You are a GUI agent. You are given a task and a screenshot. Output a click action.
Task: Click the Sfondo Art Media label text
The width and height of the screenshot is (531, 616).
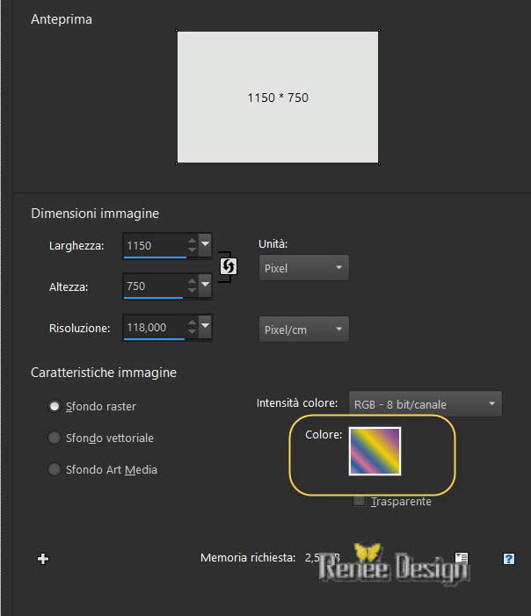(x=112, y=469)
